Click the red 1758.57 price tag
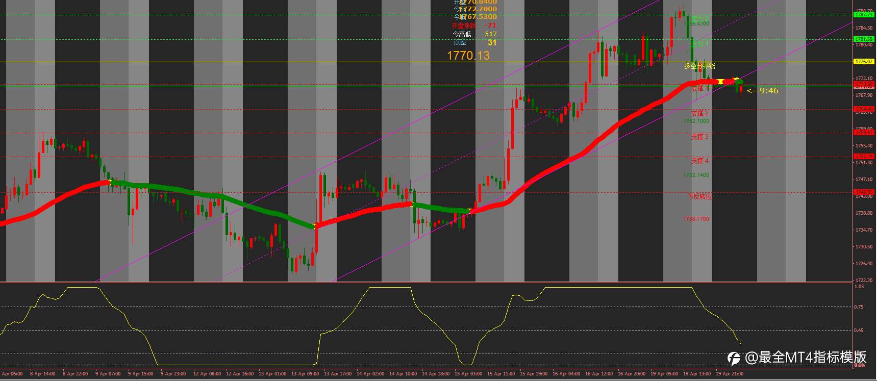The width and height of the screenshot is (877, 381). click(x=864, y=132)
